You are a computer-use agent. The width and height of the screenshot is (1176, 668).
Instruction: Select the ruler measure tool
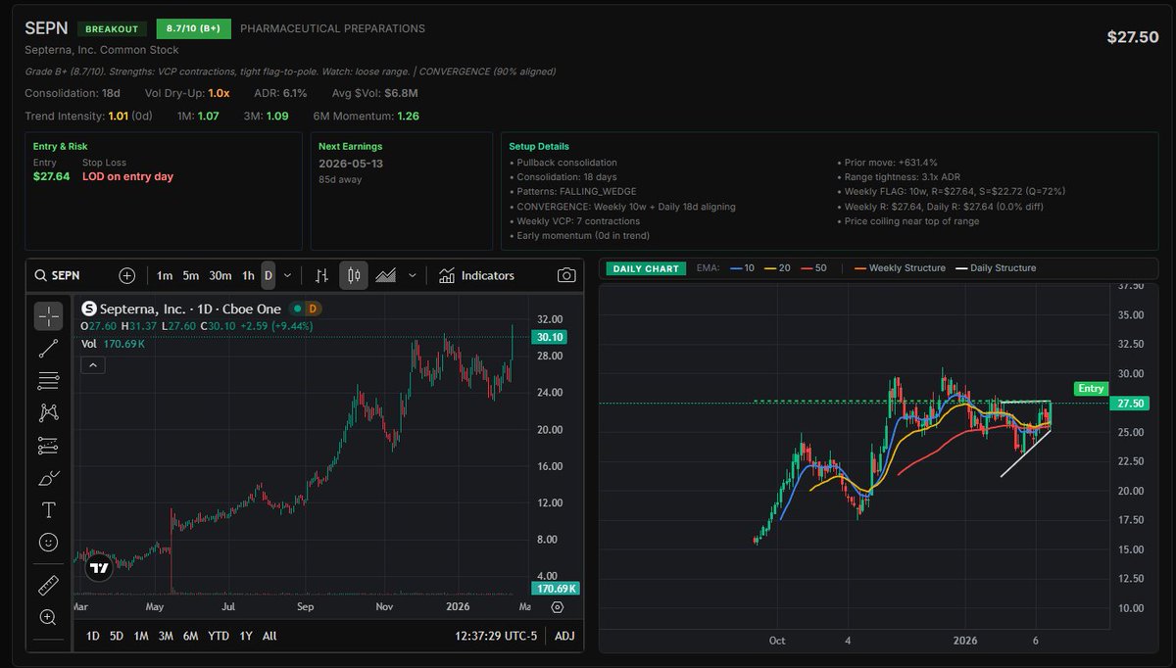(x=48, y=586)
